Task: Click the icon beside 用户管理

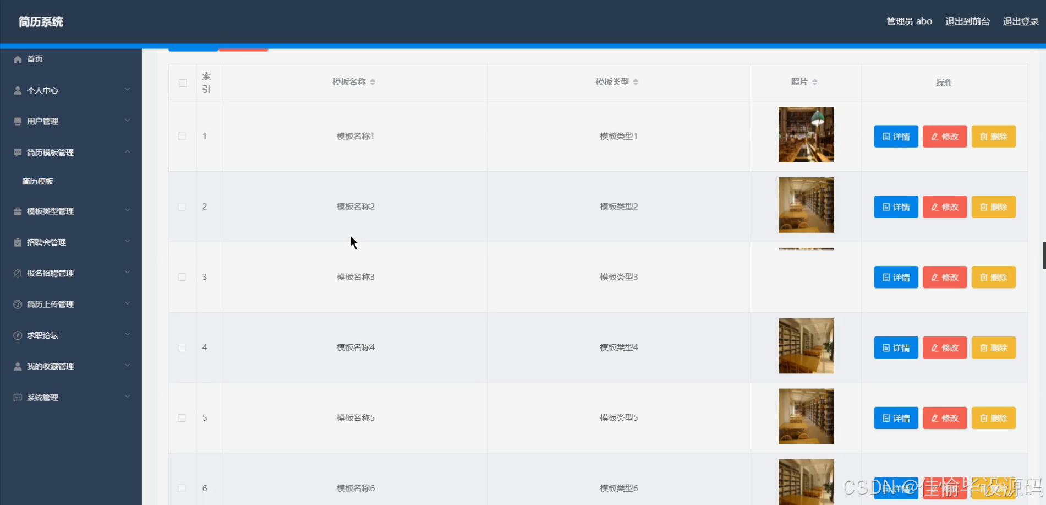Action: pyautogui.click(x=18, y=121)
